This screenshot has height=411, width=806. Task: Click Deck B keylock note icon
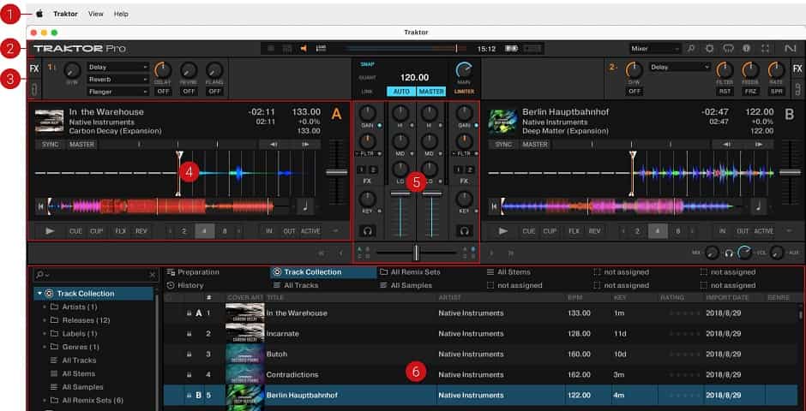click(x=758, y=206)
